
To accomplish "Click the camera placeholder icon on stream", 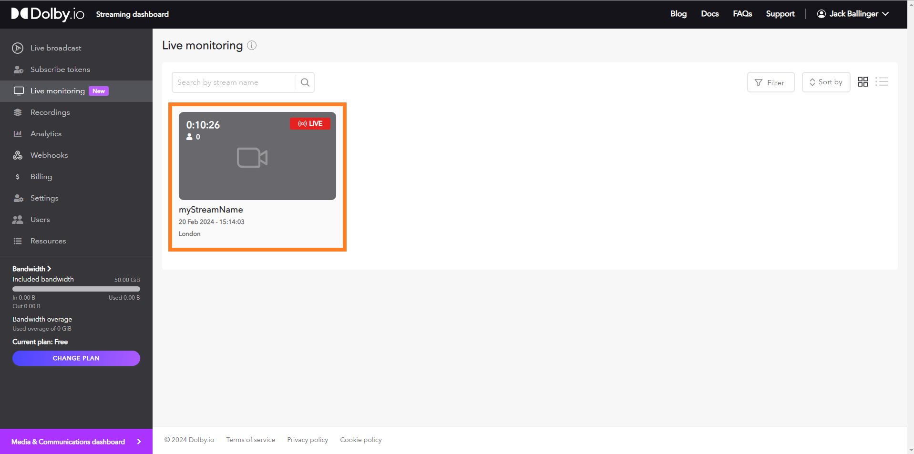I will (252, 158).
